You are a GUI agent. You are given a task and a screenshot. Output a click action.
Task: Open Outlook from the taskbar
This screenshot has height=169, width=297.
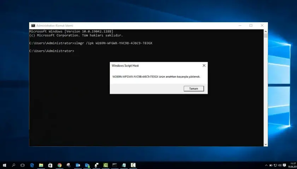[78, 165]
